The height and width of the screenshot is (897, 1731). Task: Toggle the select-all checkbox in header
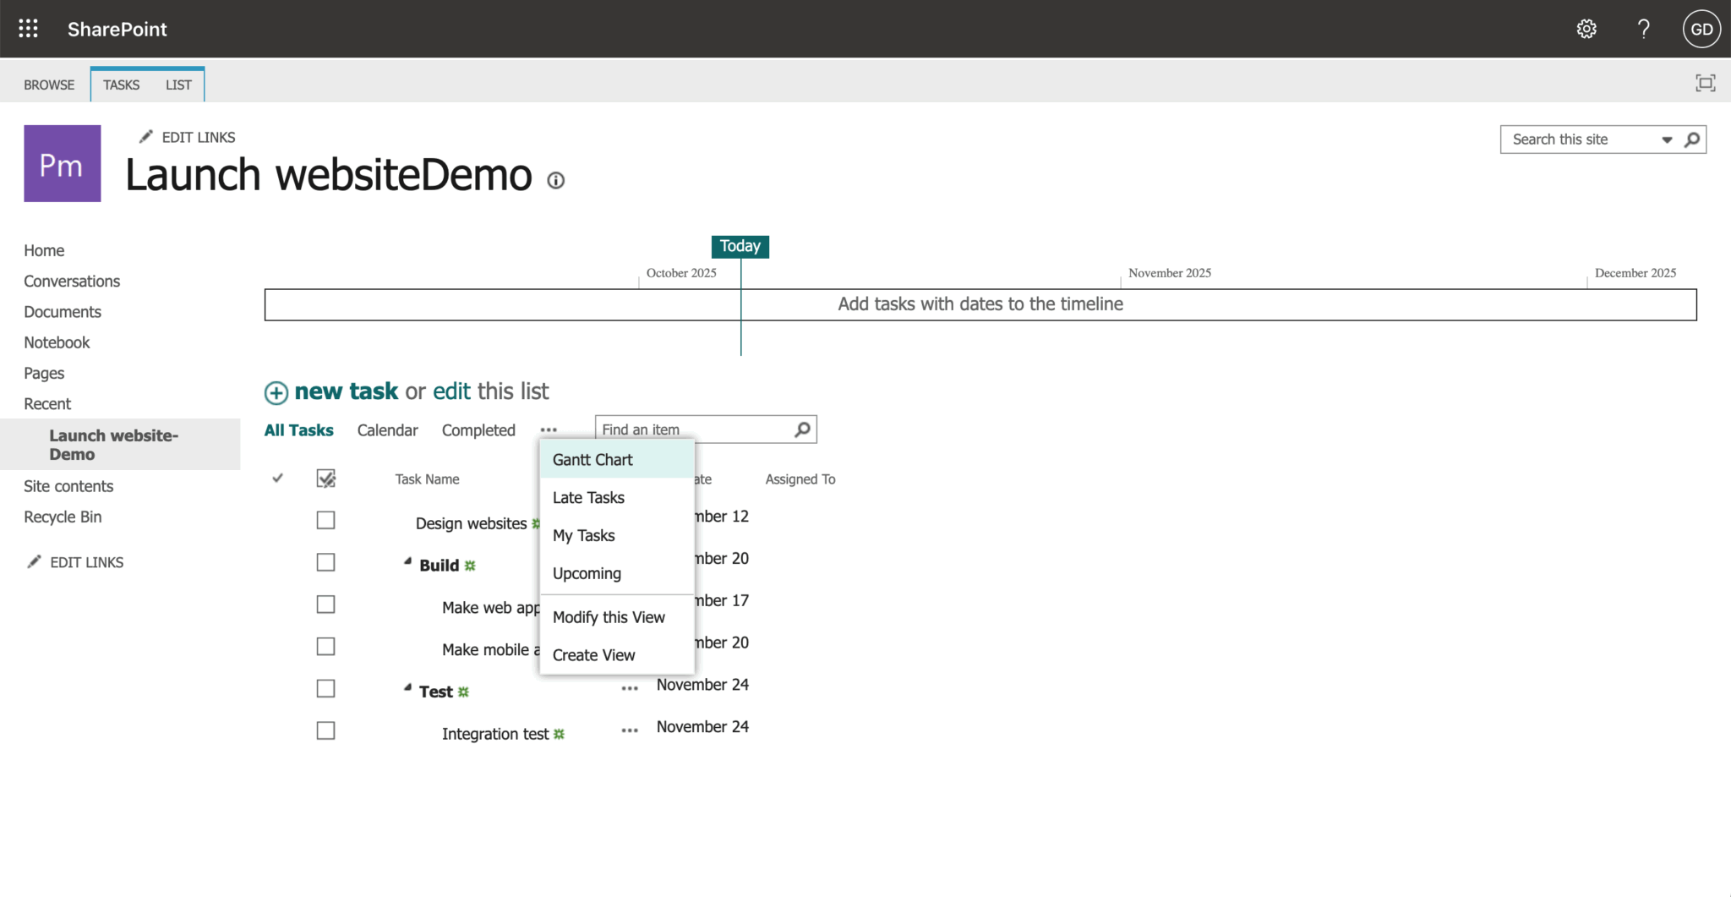325,479
